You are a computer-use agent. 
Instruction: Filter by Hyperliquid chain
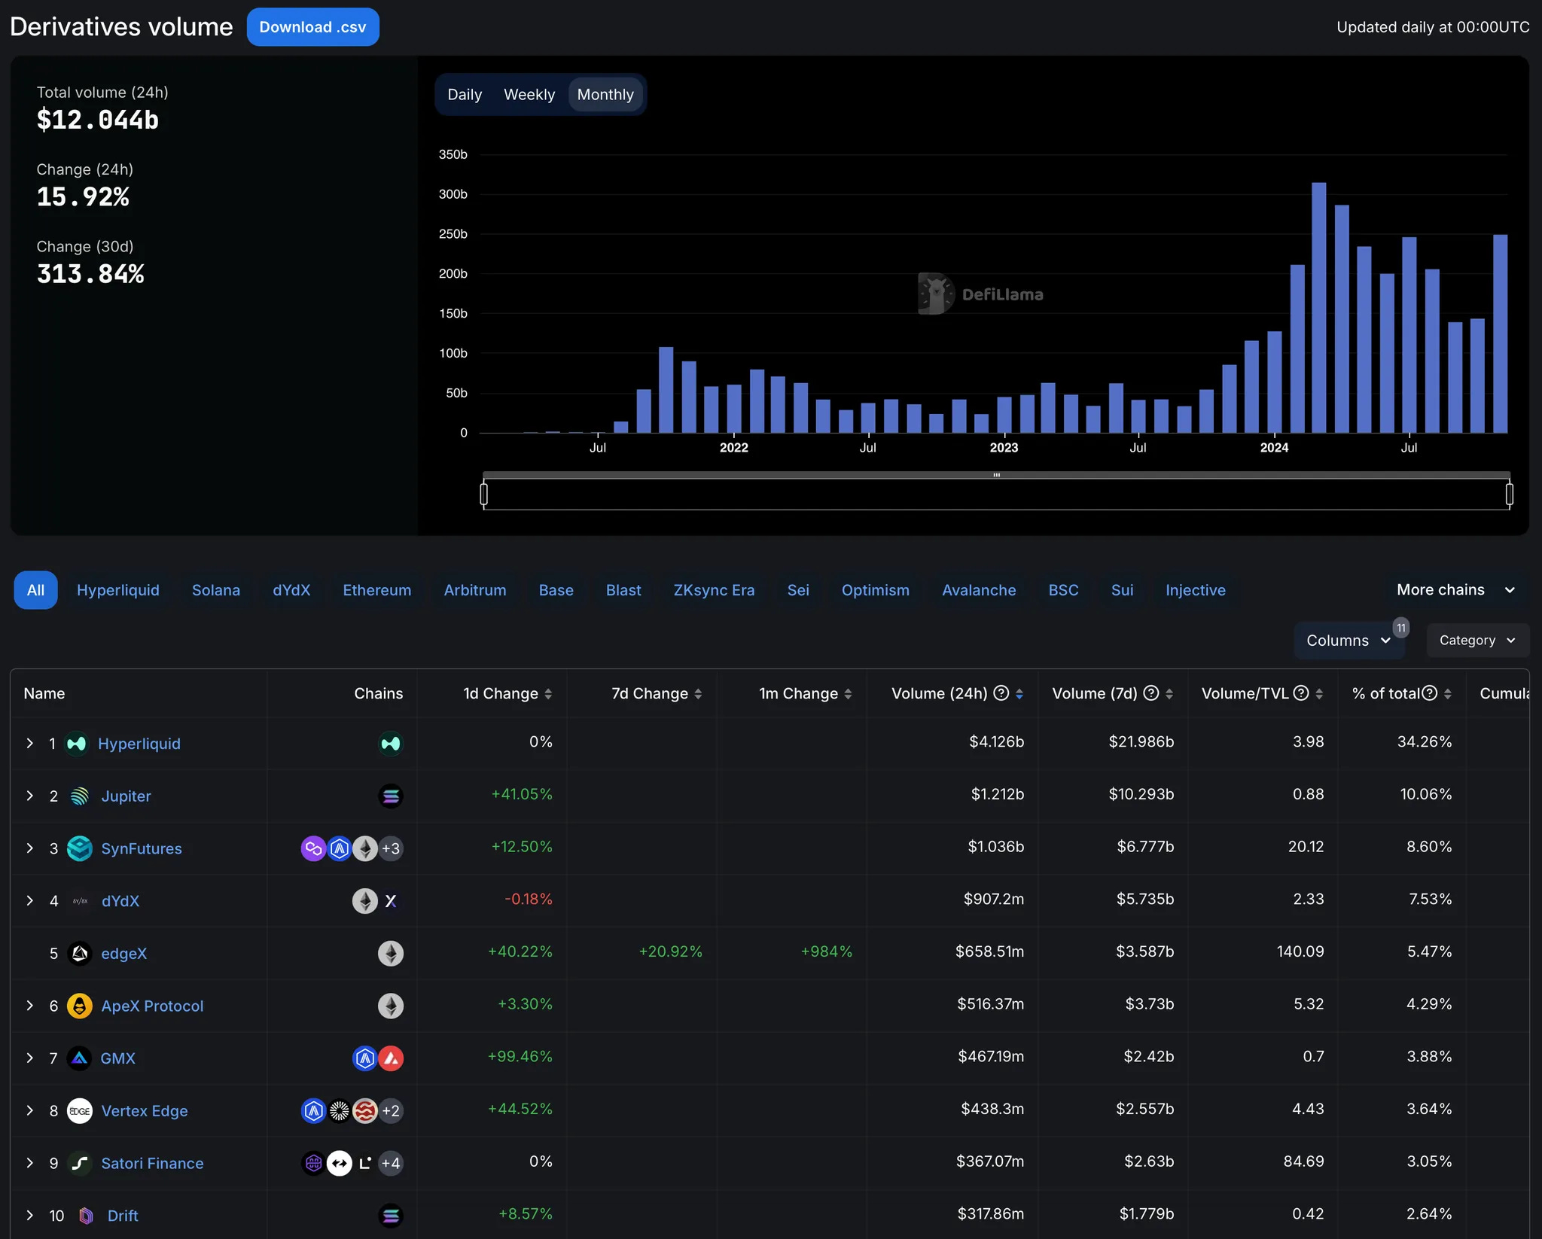pyautogui.click(x=118, y=590)
